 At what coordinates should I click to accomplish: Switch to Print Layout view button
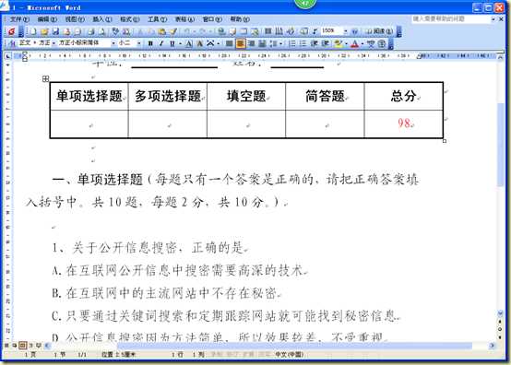(x=22, y=345)
